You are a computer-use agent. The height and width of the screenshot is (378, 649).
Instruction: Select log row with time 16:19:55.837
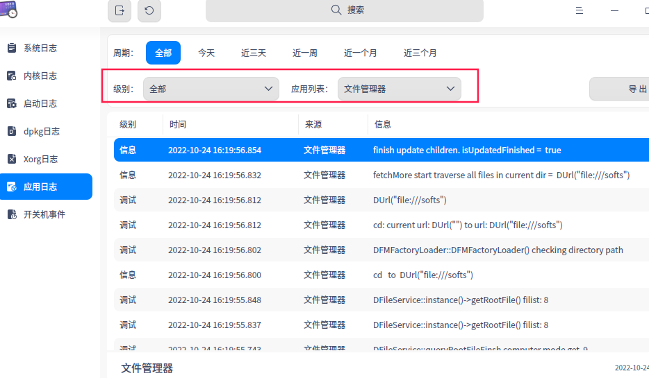coord(381,325)
